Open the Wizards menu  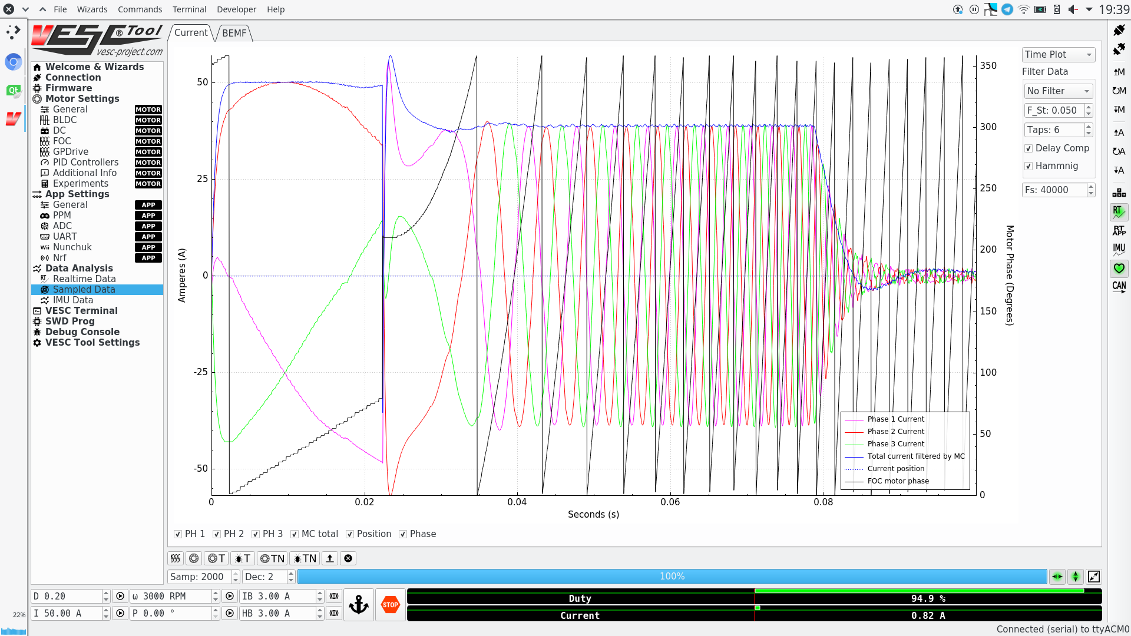(92, 9)
